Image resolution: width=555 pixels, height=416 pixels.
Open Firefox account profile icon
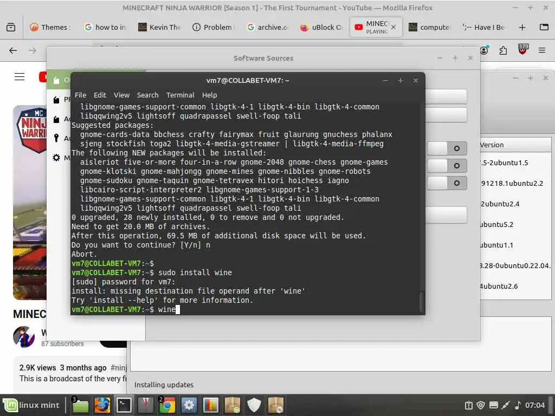tap(484, 50)
